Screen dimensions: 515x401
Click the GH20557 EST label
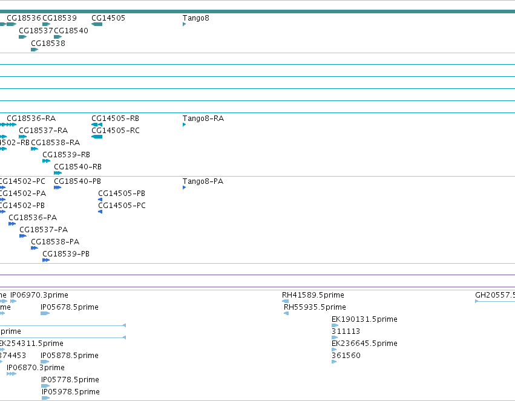point(495,295)
